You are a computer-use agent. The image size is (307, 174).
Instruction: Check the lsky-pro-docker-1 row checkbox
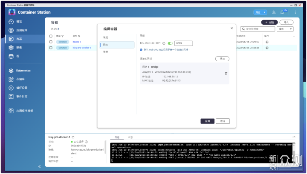click(51, 48)
